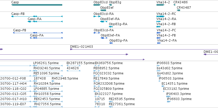
Task: Select the Vha14-2-RC transcript feature
Action: coord(160,16)
